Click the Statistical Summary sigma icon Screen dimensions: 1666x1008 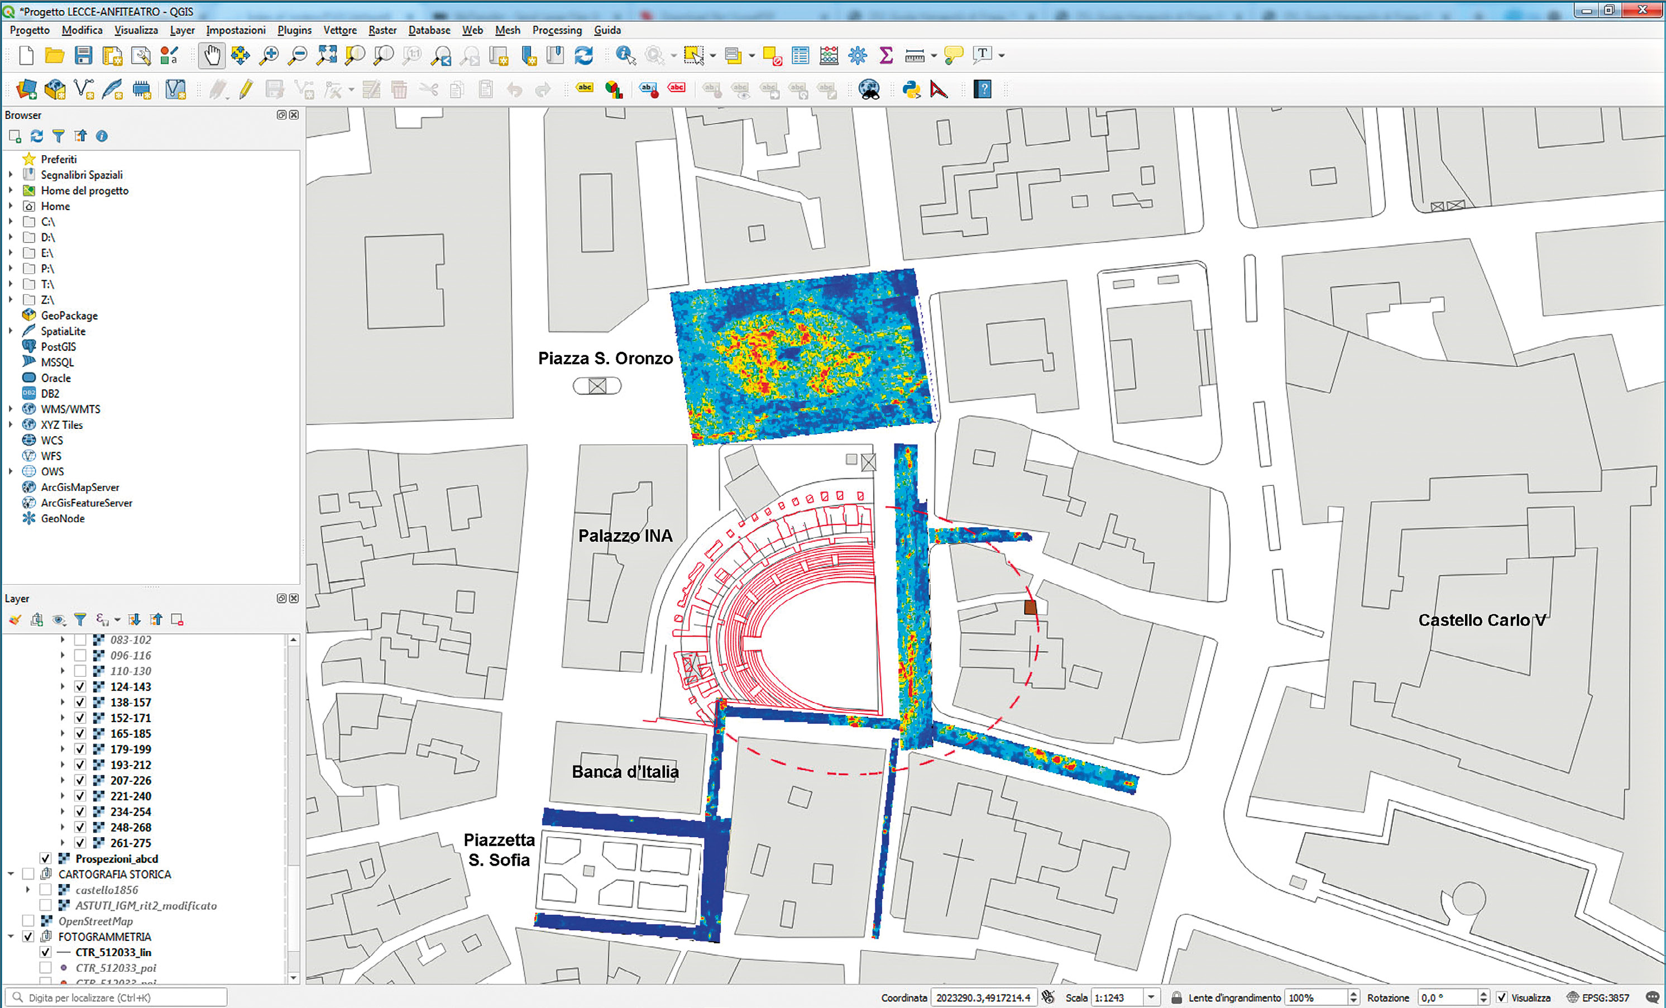point(885,55)
